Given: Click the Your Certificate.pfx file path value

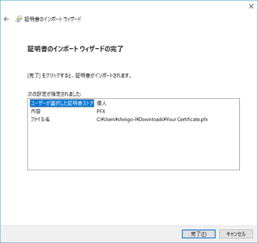Looking at the screenshot, I should tap(152, 120).
